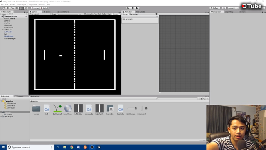
Task: Open the Free Aspect dropdown
Action: [40, 14]
